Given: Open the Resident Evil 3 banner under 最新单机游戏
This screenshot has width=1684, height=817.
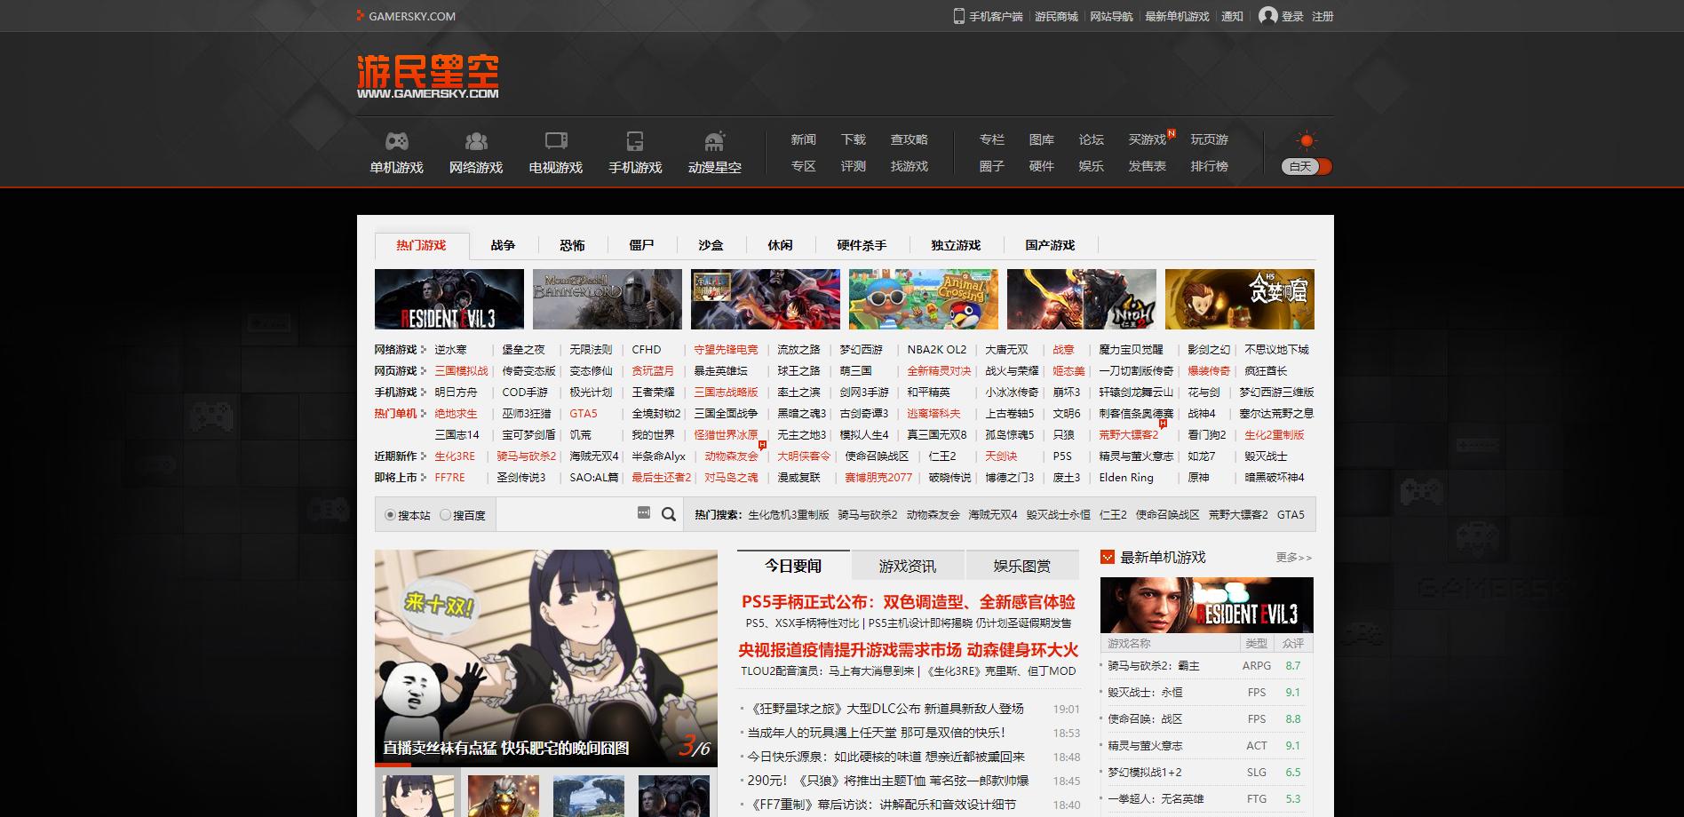Looking at the screenshot, I should 1207,605.
